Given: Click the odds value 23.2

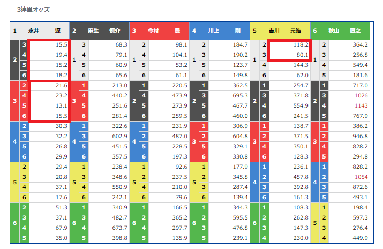Looking at the screenshot, I should 61,96.
